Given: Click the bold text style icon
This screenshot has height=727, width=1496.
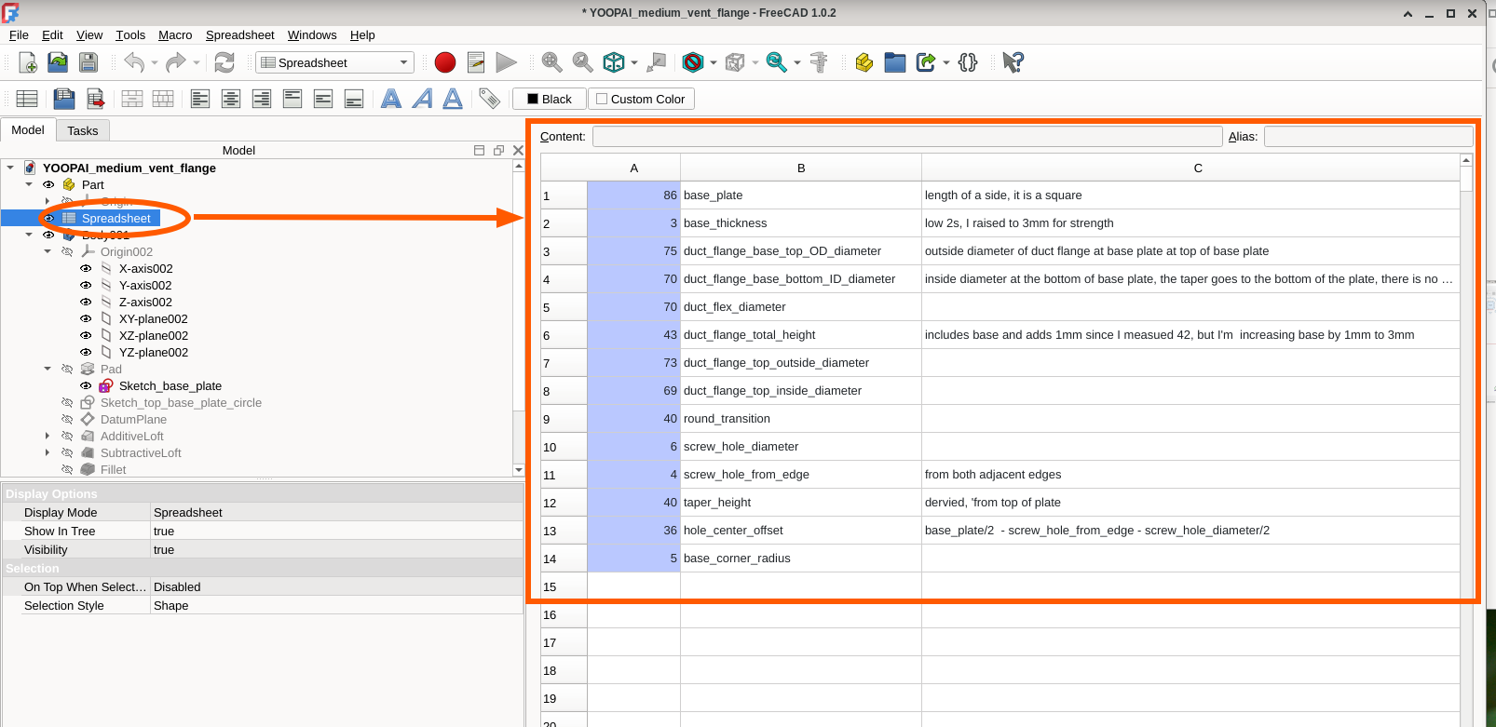Looking at the screenshot, I should (391, 99).
